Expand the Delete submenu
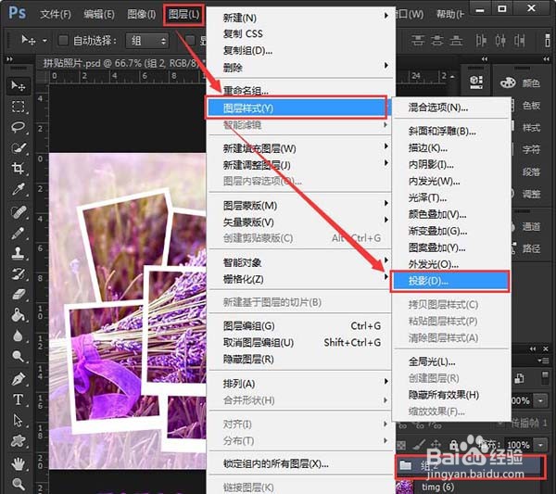This screenshot has width=556, height=494. tap(385, 66)
